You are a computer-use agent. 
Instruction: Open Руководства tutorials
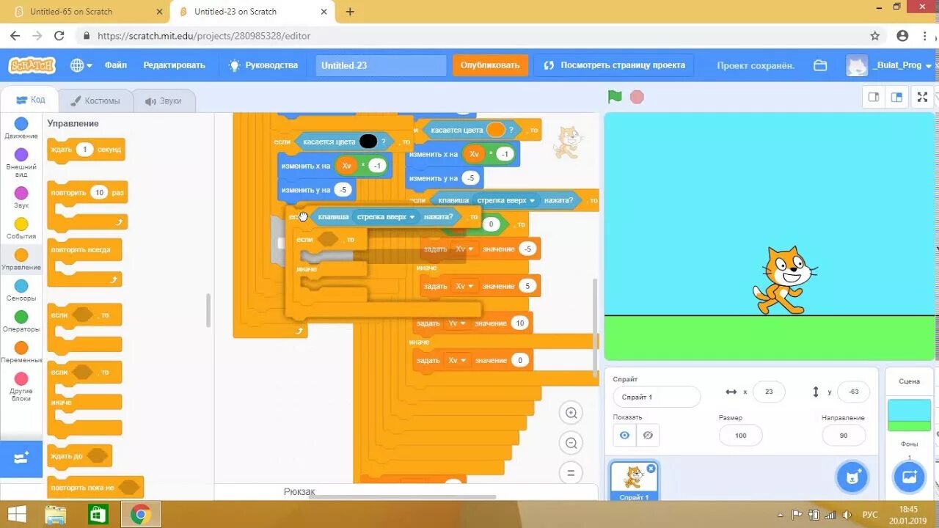pyautogui.click(x=263, y=65)
